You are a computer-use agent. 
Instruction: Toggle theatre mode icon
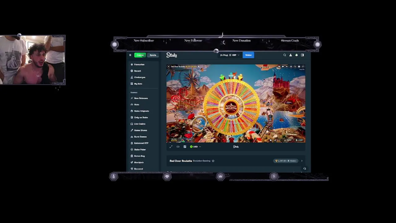tap(178, 147)
